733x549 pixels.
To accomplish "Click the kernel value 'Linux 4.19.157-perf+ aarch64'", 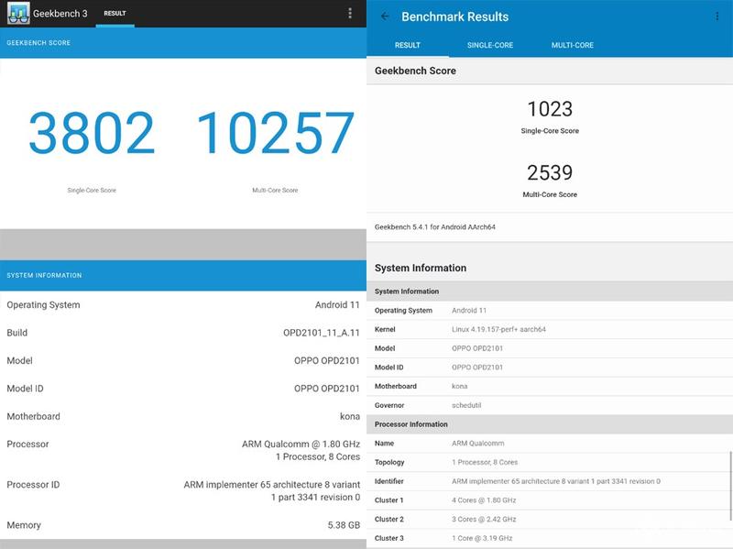I will (498, 329).
